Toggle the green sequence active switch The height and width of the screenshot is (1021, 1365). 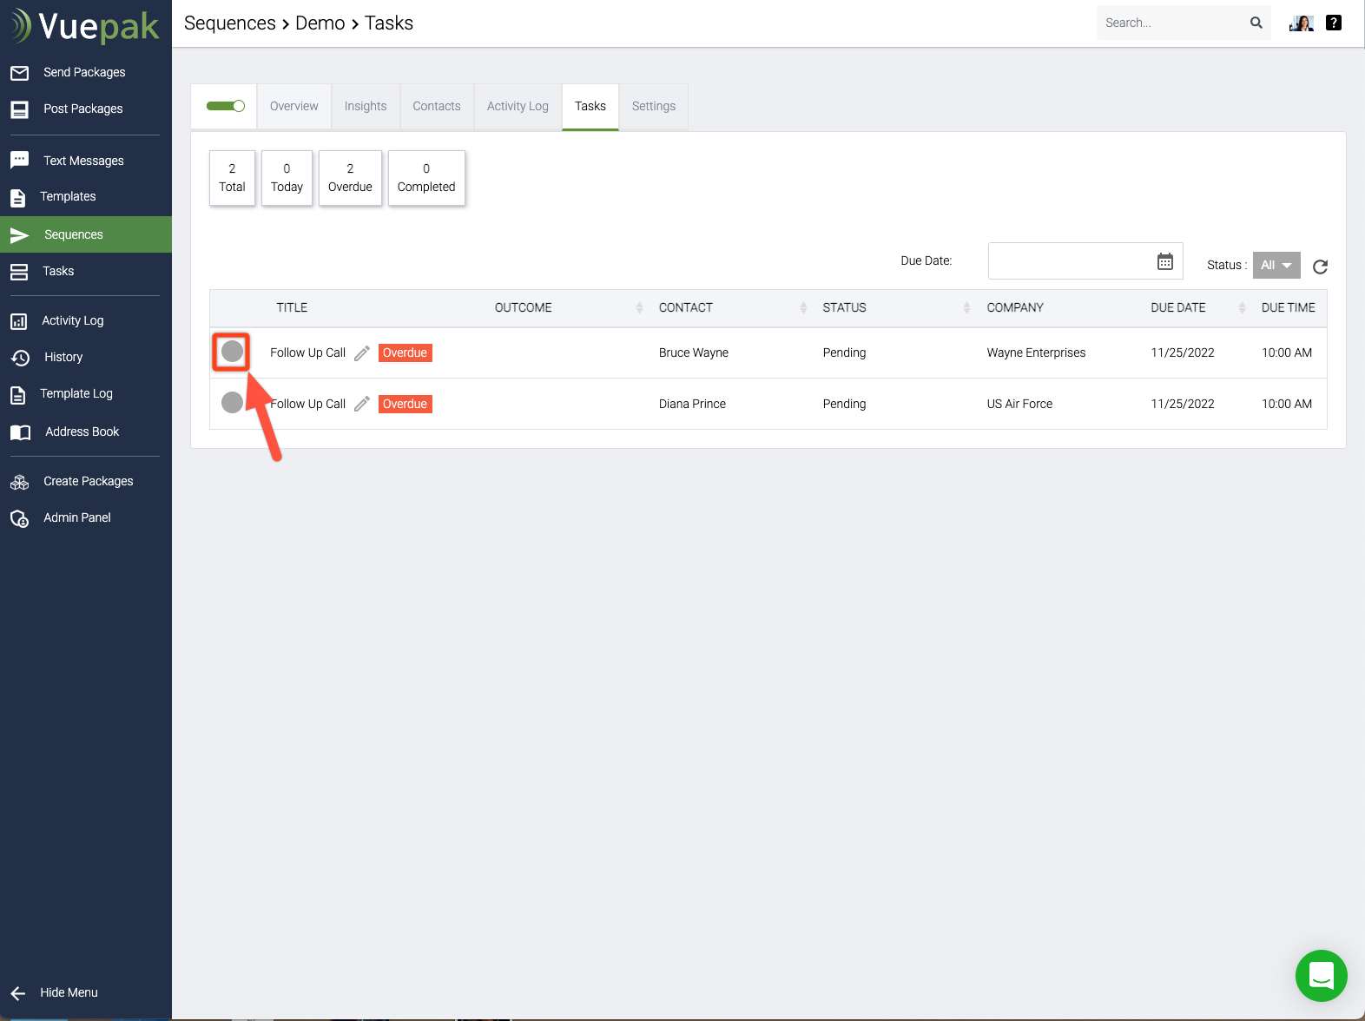point(225,106)
